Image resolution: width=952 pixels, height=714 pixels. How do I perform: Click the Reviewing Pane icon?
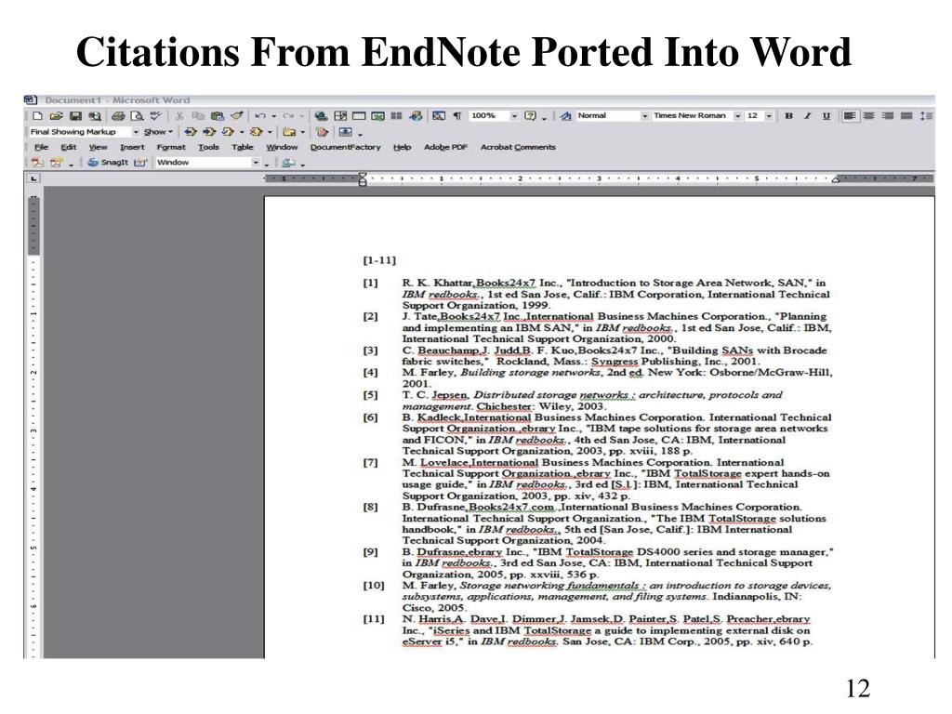point(346,132)
